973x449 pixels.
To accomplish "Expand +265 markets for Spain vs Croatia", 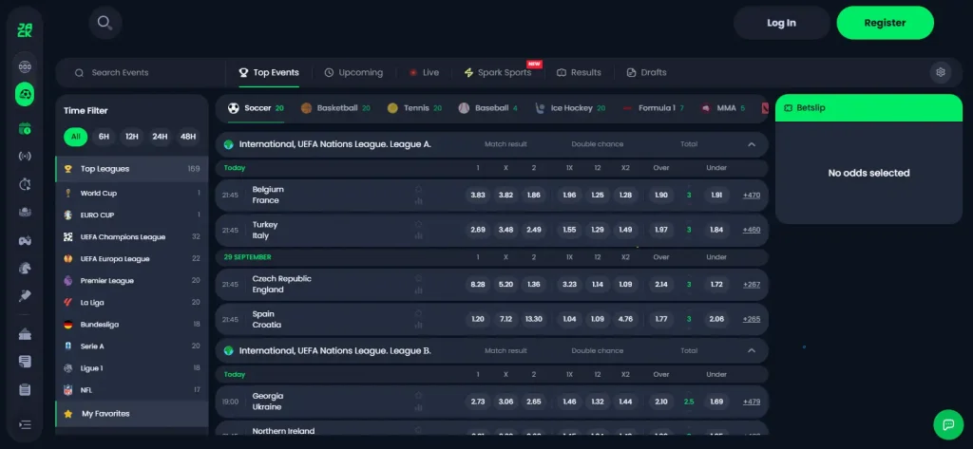I will (752, 319).
